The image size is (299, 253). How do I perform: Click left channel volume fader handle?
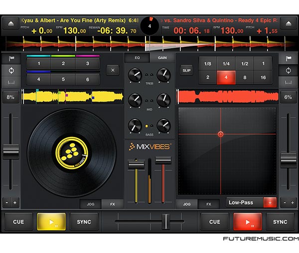(x=136, y=165)
